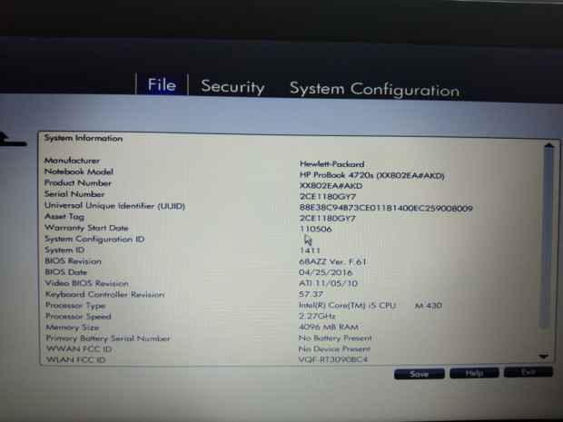
Task: Select the Memory Size value 4096 MB
Action: (x=329, y=328)
